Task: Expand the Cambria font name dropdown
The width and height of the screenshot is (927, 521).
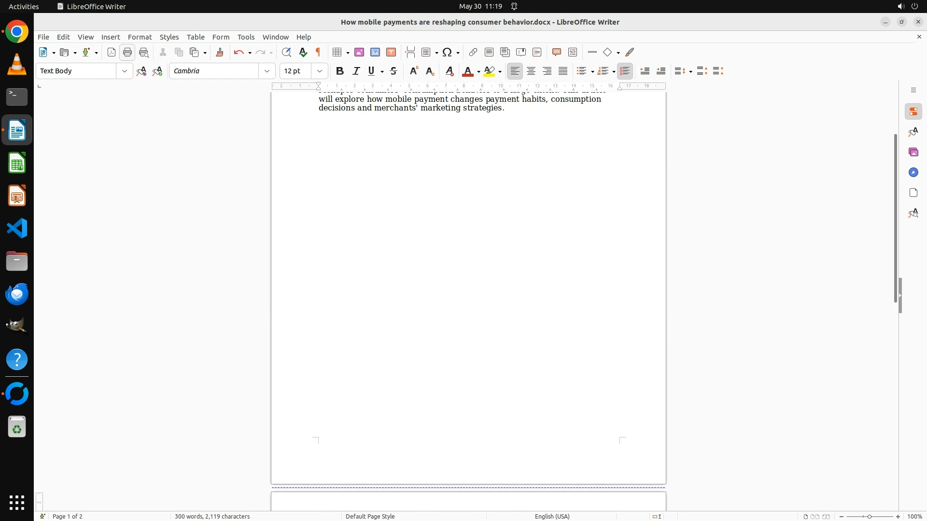Action: (x=267, y=71)
